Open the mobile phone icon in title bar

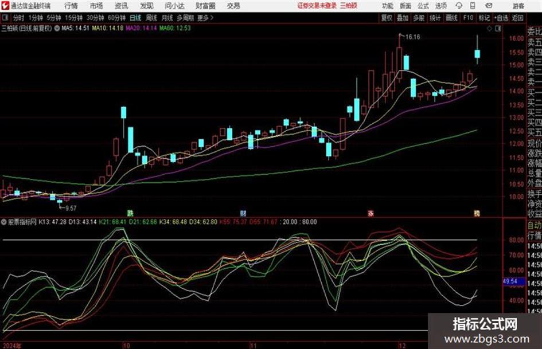(473, 6)
